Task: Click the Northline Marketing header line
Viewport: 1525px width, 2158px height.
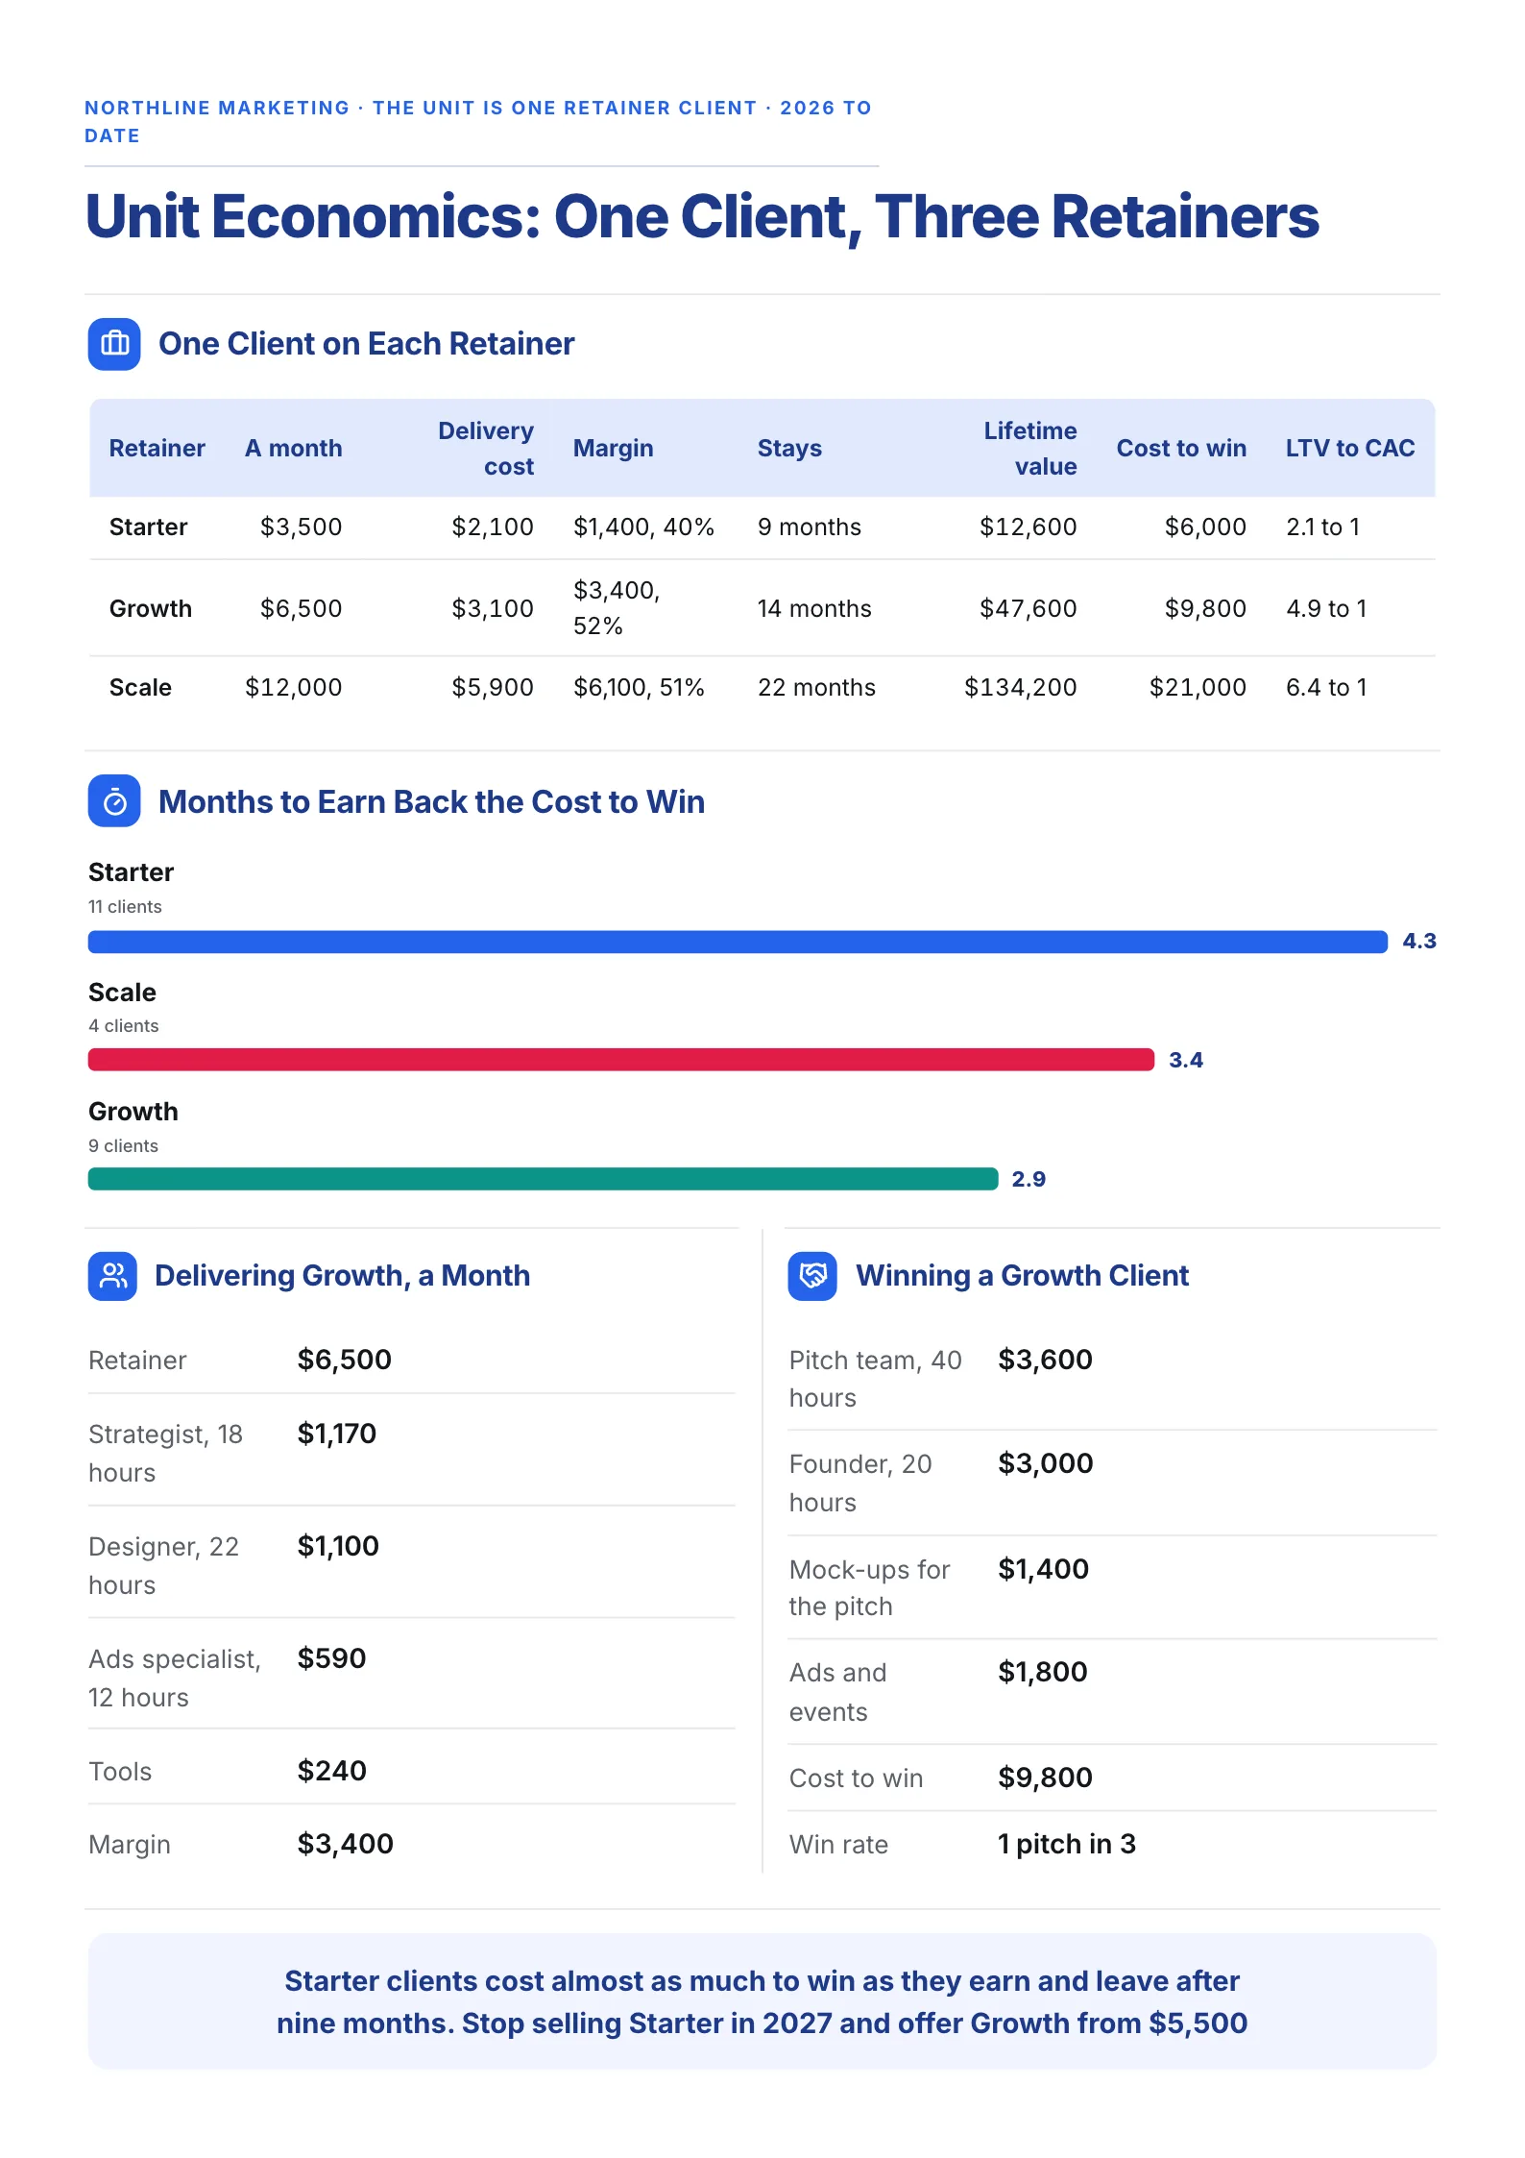Action: [x=478, y=122]
